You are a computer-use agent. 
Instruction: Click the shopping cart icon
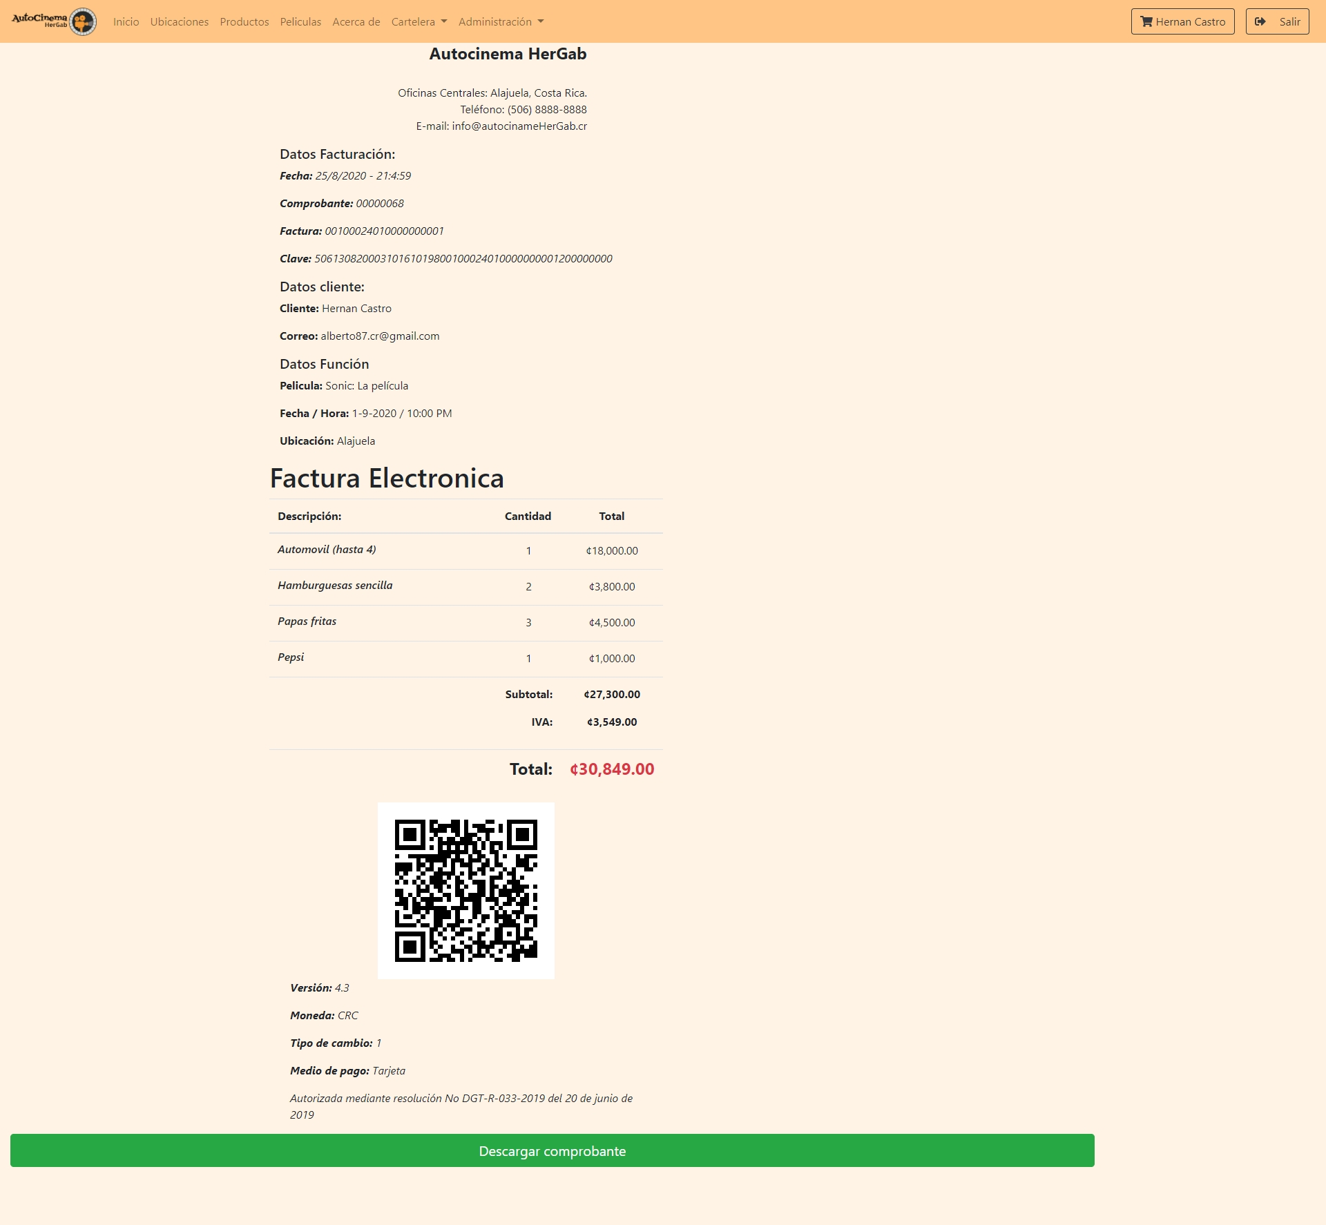click(x=1146, y=21)
